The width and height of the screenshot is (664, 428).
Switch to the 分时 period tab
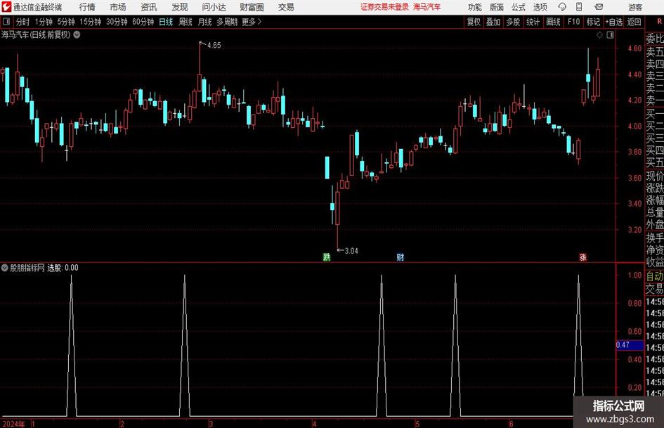(x=22, y=22)
